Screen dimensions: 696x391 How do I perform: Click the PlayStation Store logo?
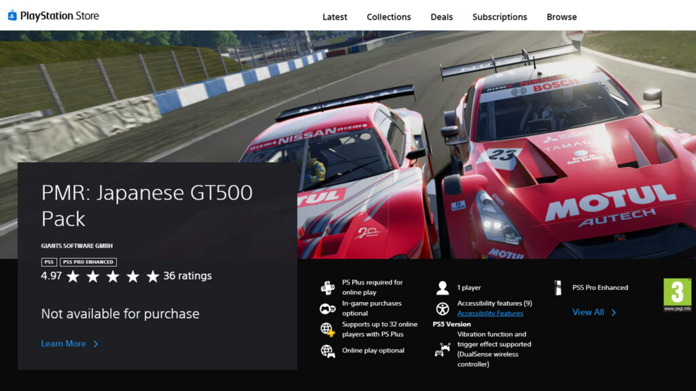pos(54,16)
